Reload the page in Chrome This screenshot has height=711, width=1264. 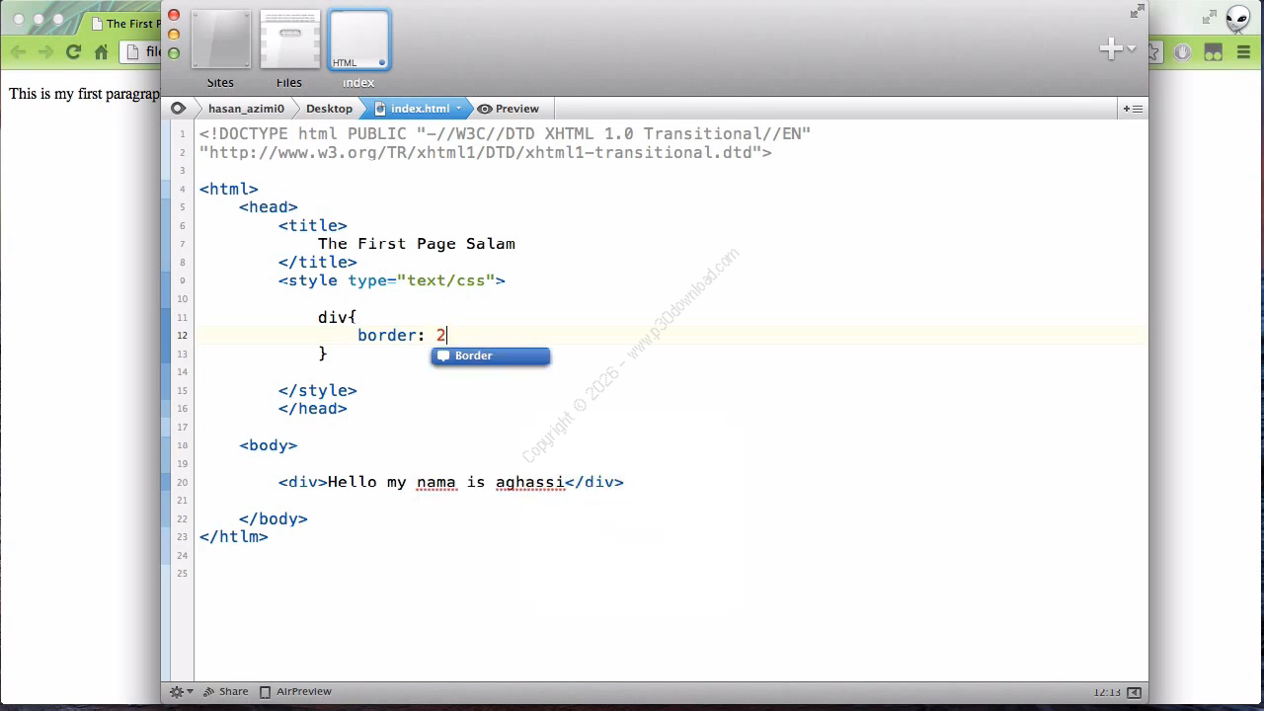[x=73, y=52]
